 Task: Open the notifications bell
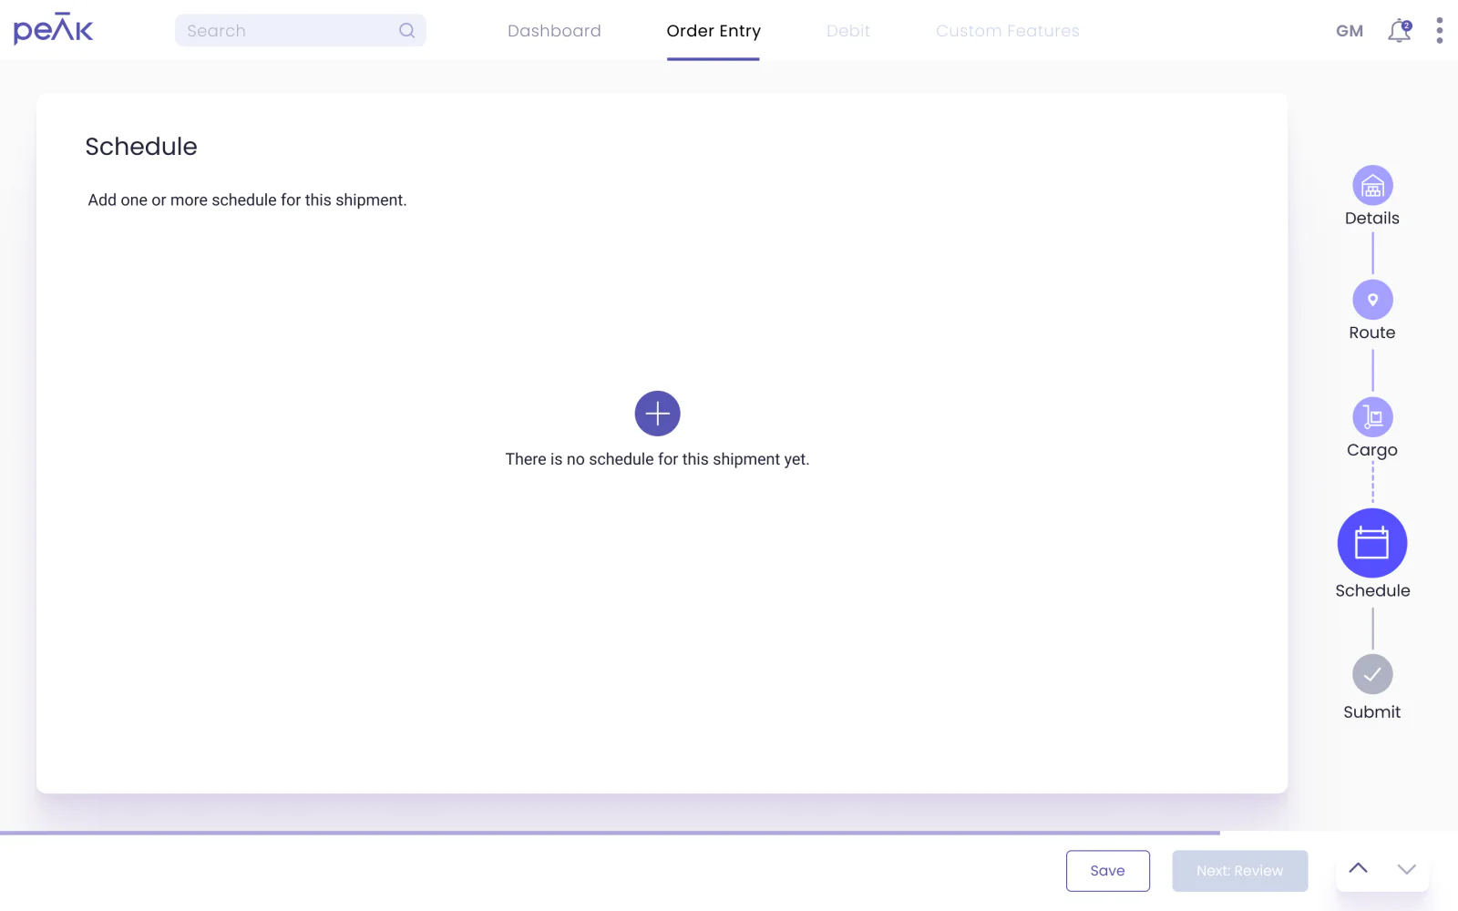click(1399, 31)
